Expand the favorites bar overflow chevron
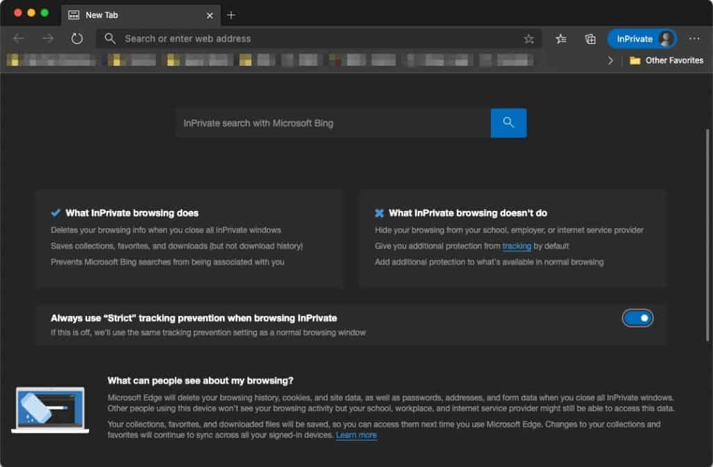Image resolution: width=713 pixels, height=467 pixels. (x=611, y=61)
